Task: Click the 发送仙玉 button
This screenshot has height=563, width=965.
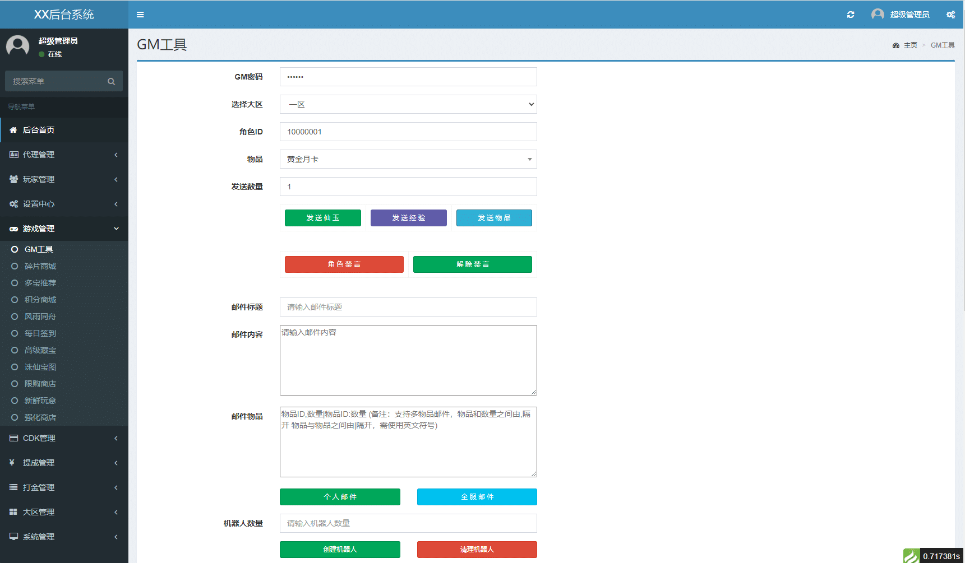Action: click(323, 218)
